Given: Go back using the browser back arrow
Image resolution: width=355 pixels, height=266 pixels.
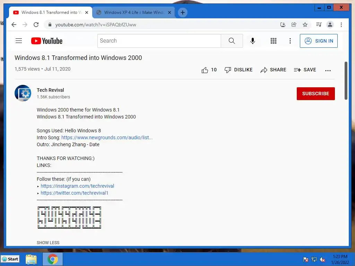Looking at the screenshot, I should point(14,25).
